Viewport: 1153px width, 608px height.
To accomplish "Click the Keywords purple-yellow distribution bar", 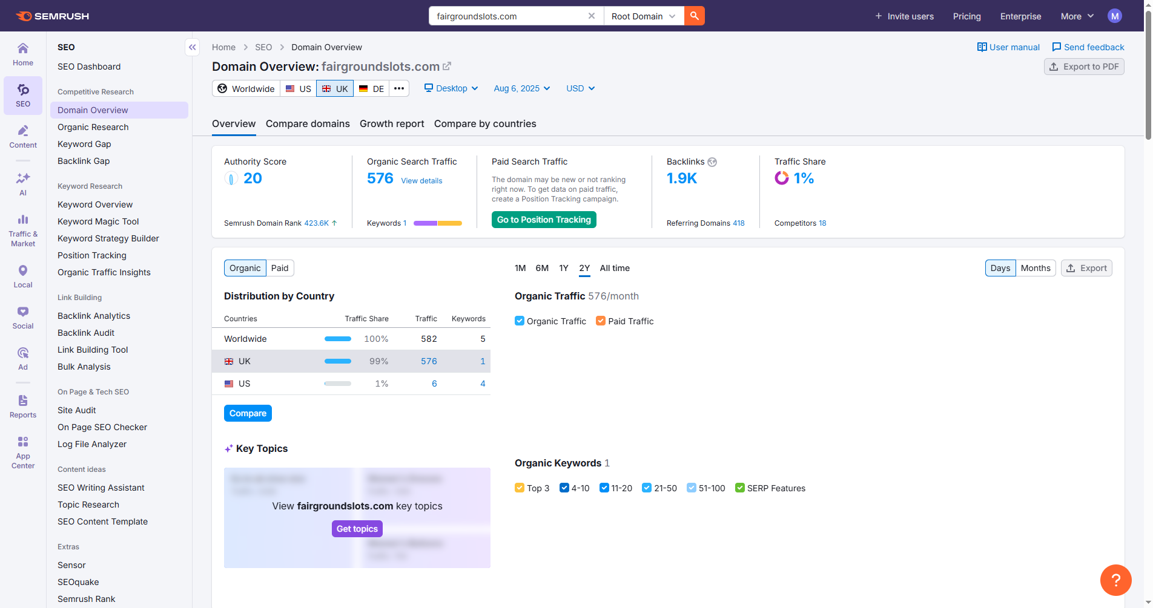I will pos(437,223).
